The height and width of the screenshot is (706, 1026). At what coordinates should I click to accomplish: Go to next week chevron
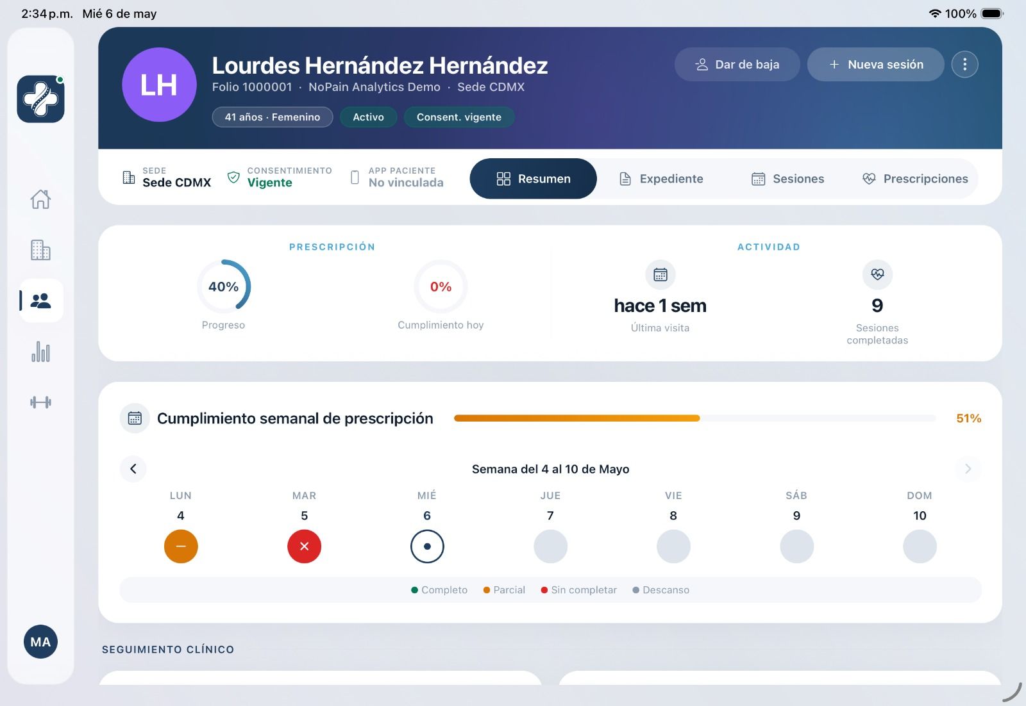point(968,469)
